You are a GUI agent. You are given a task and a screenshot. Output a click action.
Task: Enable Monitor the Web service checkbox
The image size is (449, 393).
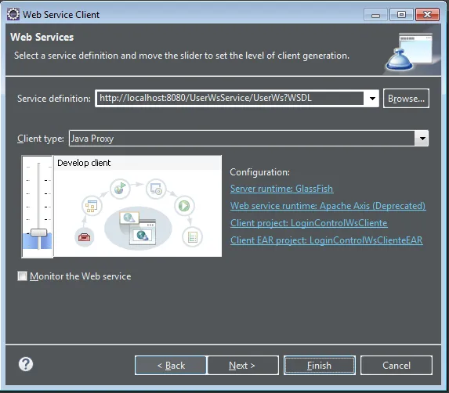coord(23,276)
